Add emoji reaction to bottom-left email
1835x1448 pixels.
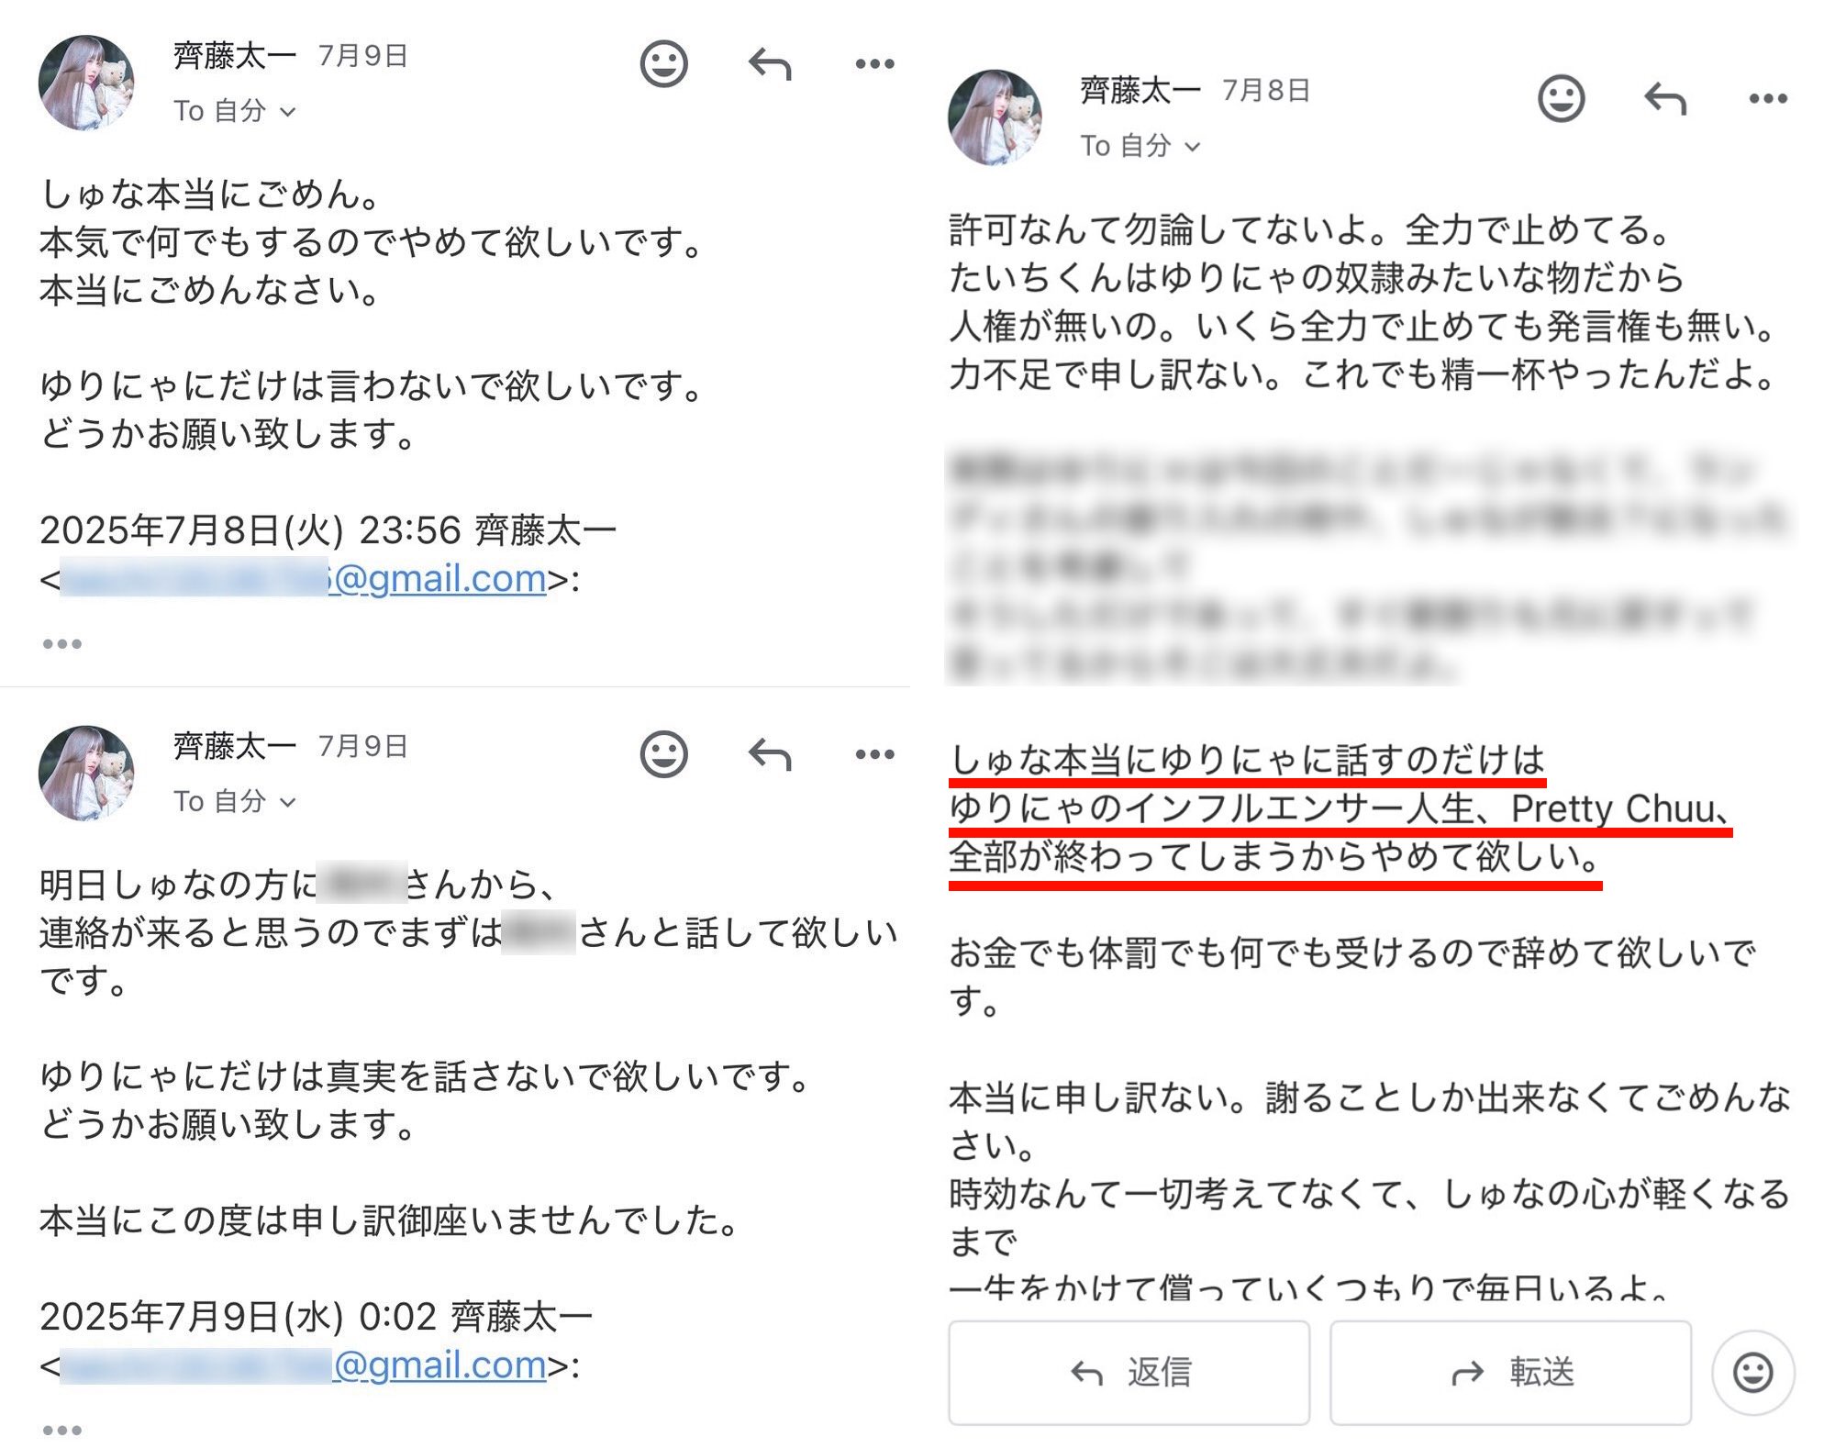pos(663,754)
